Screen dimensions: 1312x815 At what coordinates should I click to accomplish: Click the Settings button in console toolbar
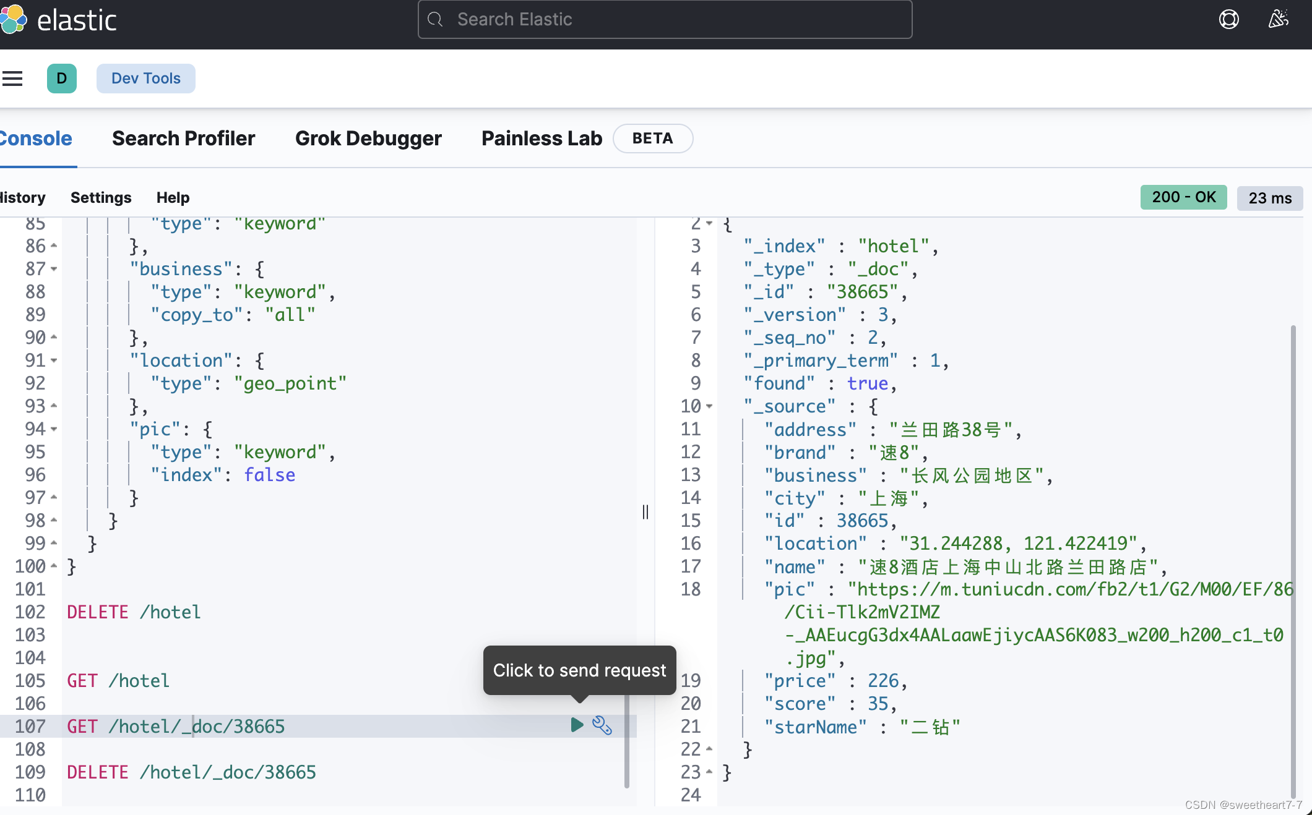tap(100, 197)
